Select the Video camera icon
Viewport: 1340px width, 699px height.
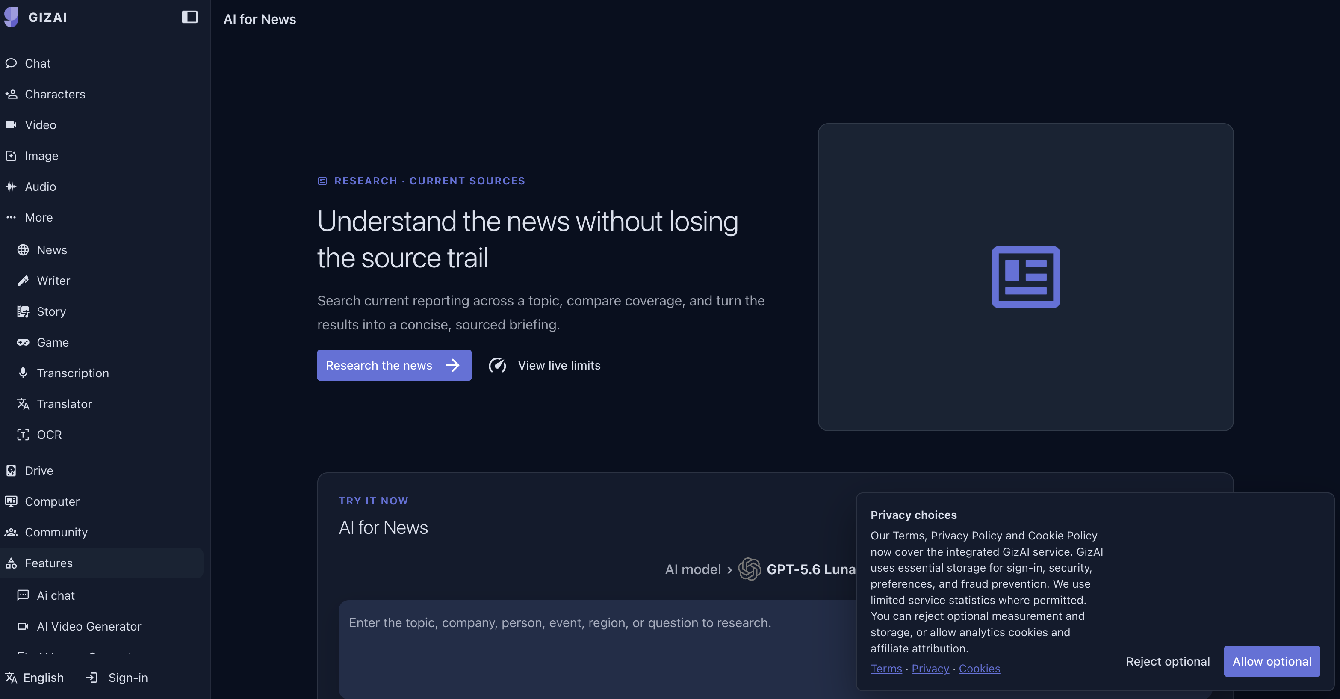click(11, 125)
